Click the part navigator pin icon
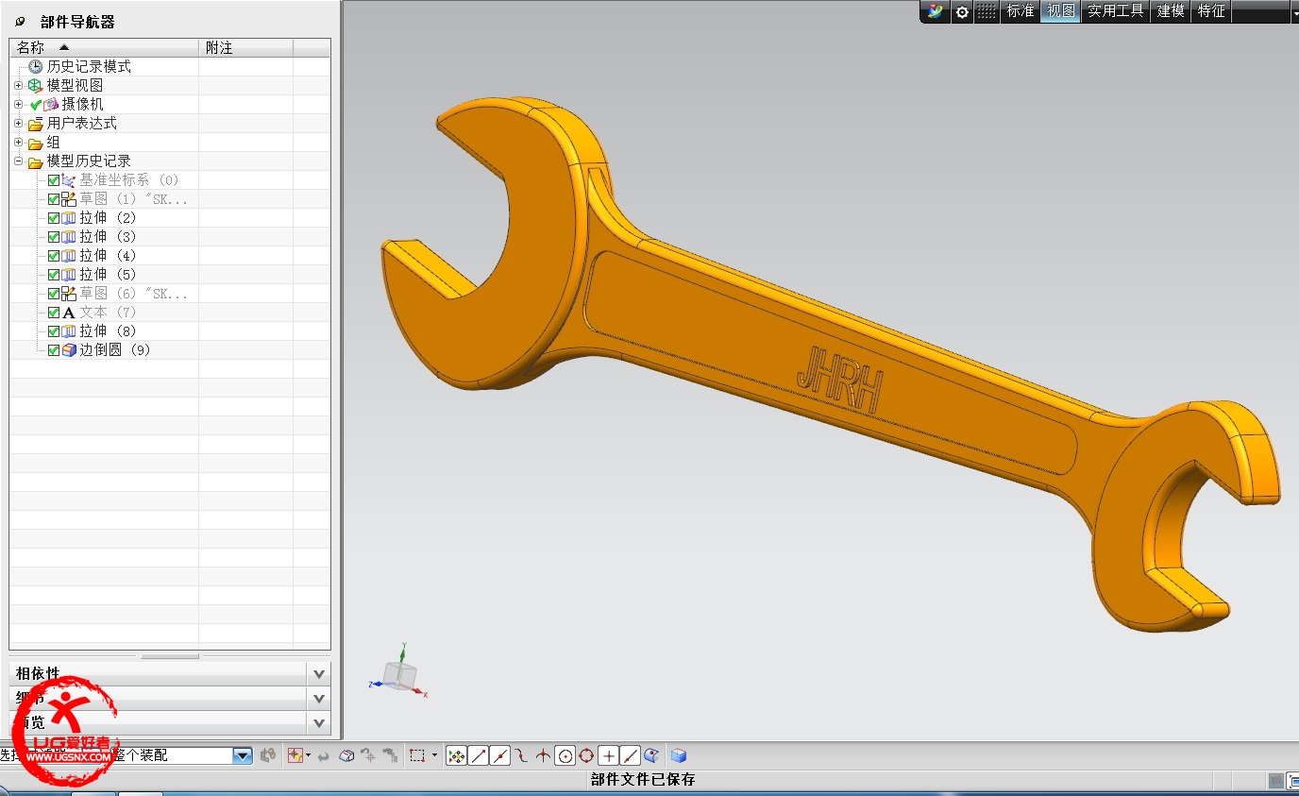Viewport: 1299px width, 796px height. tap(21, 22)
